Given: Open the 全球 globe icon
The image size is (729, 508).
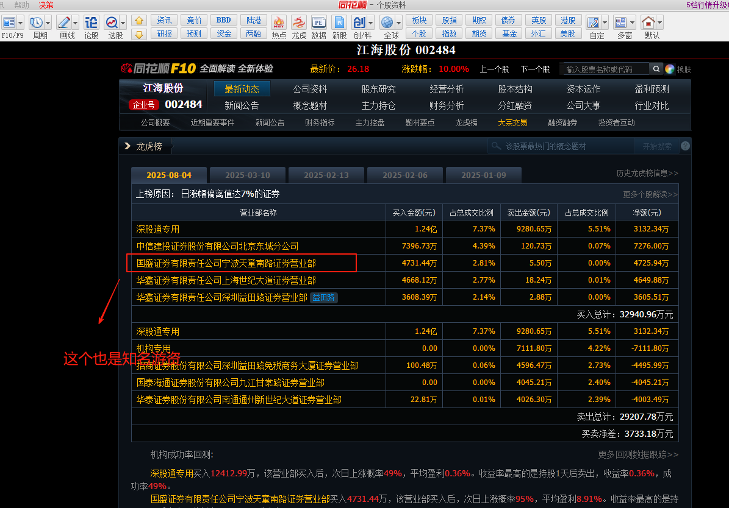Looking at the screenshot, I should 387,23.
